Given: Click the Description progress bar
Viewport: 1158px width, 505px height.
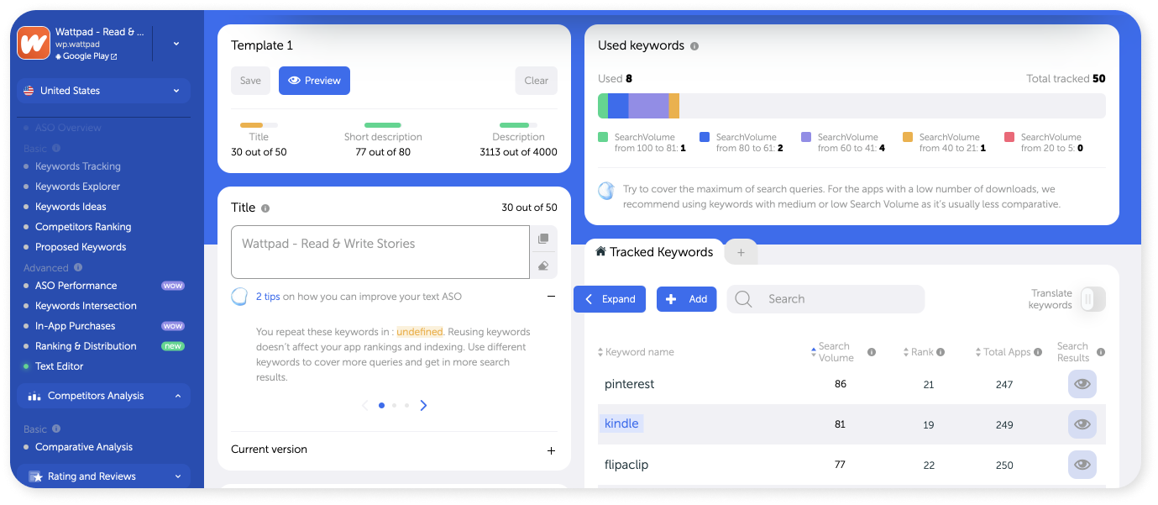Looking at the screenshot, I should coord(518,125).
